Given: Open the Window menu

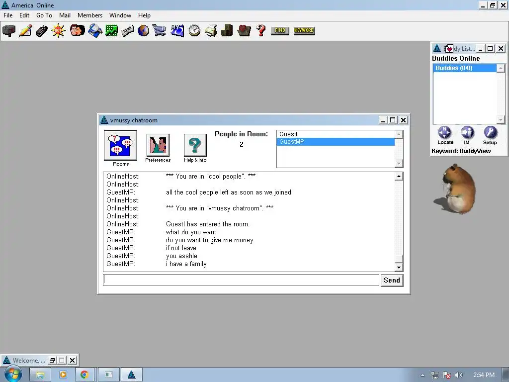Looking at the screenshot, I should (x=120, y=15).
